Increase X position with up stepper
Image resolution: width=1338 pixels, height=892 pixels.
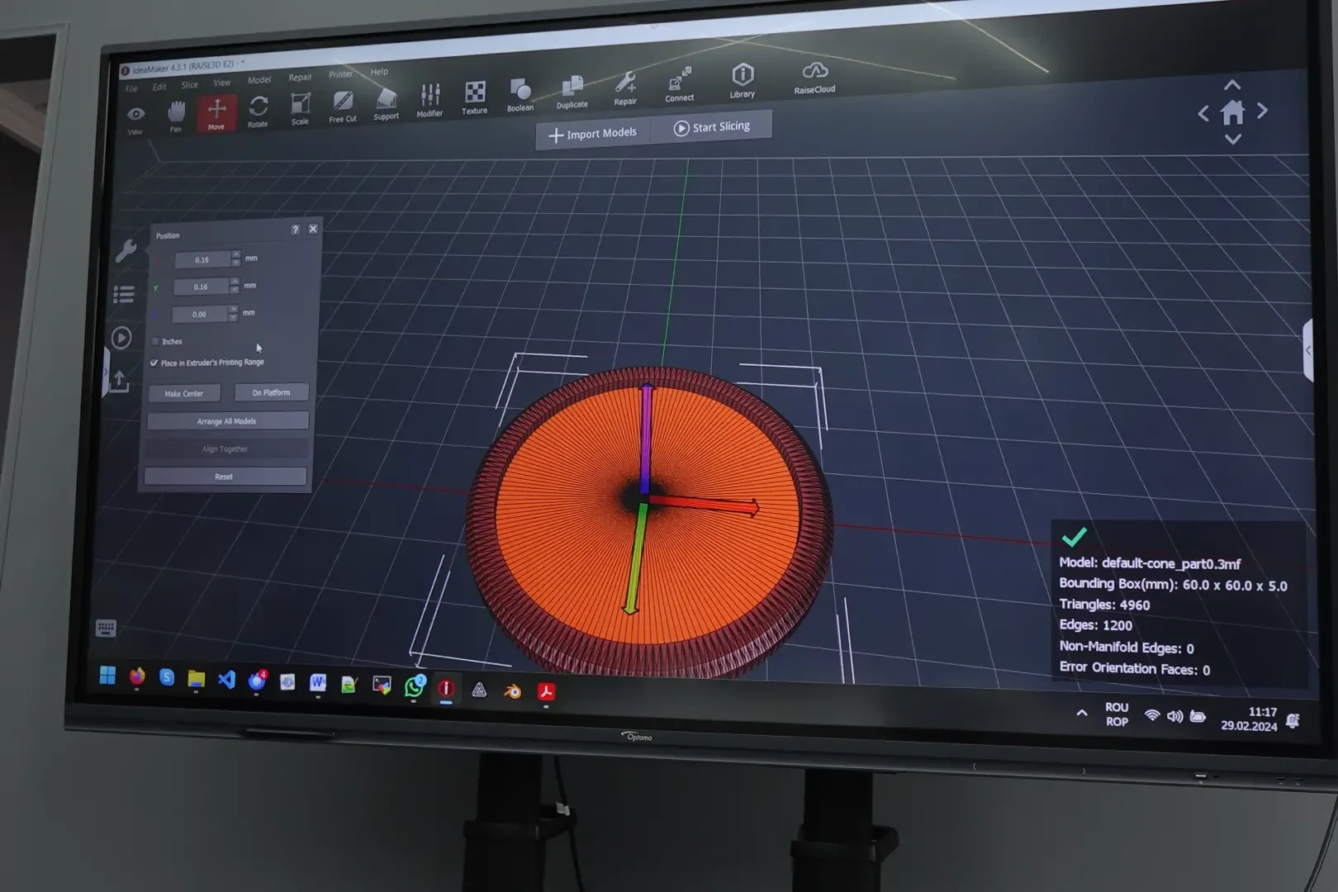tap(236, 254)
